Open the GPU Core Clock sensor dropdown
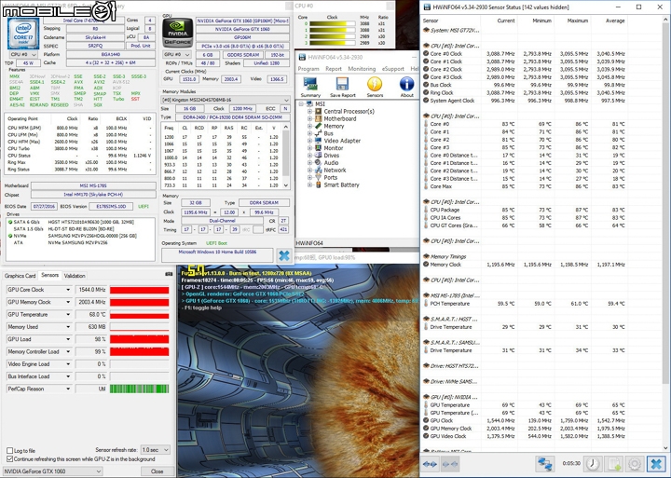 click(68, 290)
